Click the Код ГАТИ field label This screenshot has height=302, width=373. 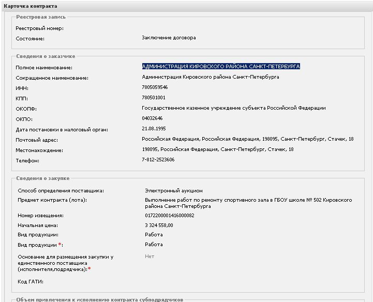point(31,281)
